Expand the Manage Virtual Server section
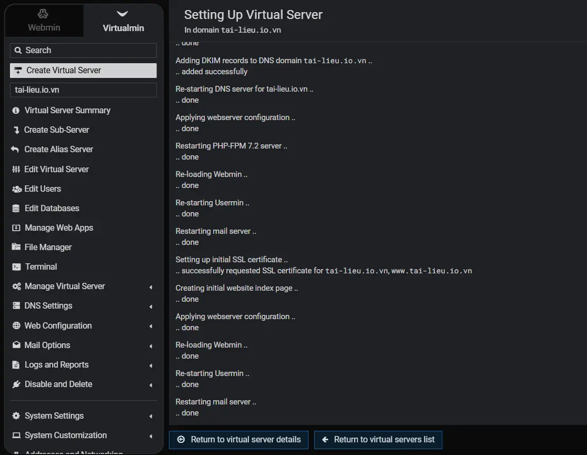 coord(65,286)
